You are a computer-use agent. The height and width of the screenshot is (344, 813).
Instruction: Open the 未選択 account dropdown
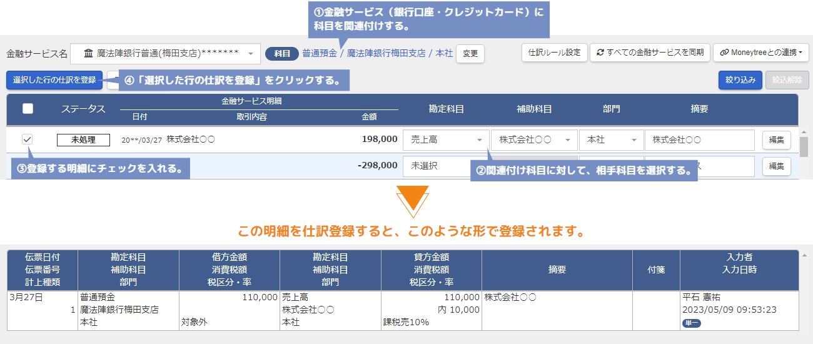pos(446,166)
